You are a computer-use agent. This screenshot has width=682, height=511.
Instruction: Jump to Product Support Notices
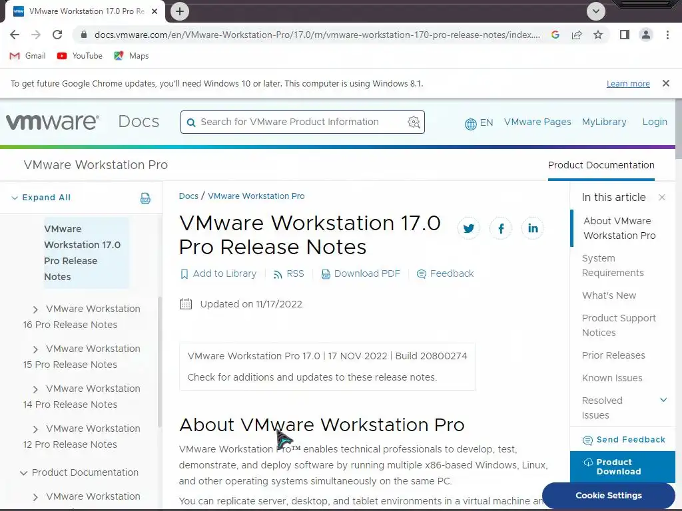pos(619,325)
